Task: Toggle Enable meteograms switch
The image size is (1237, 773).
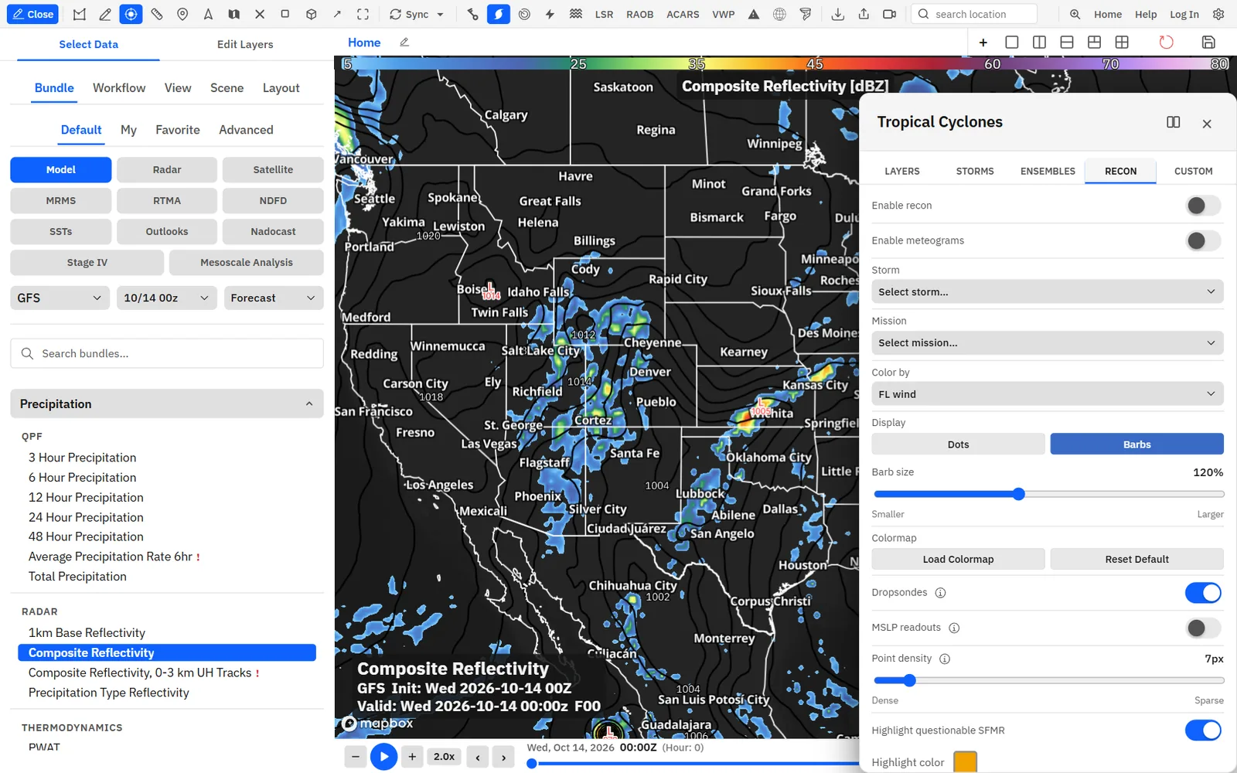Action: click(1203, 240)
